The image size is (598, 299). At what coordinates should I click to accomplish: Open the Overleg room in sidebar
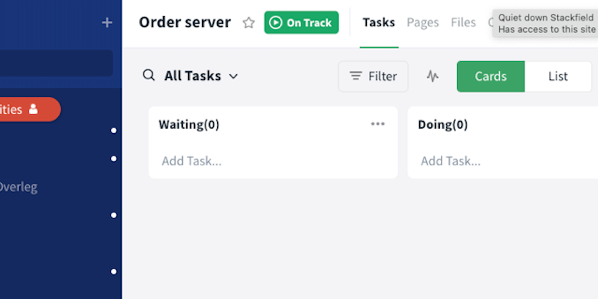18,187
